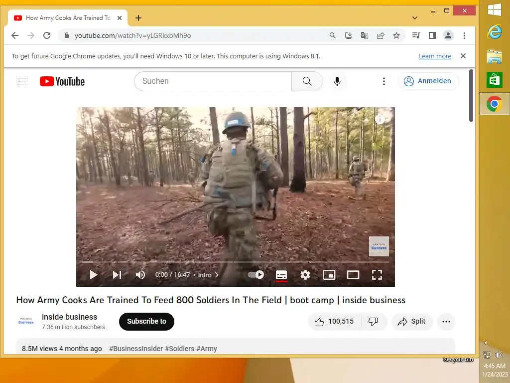Image resolution: width=510 pixels, height=383 pixels.
Task: Share this page icon
Action: click(380, 35)
